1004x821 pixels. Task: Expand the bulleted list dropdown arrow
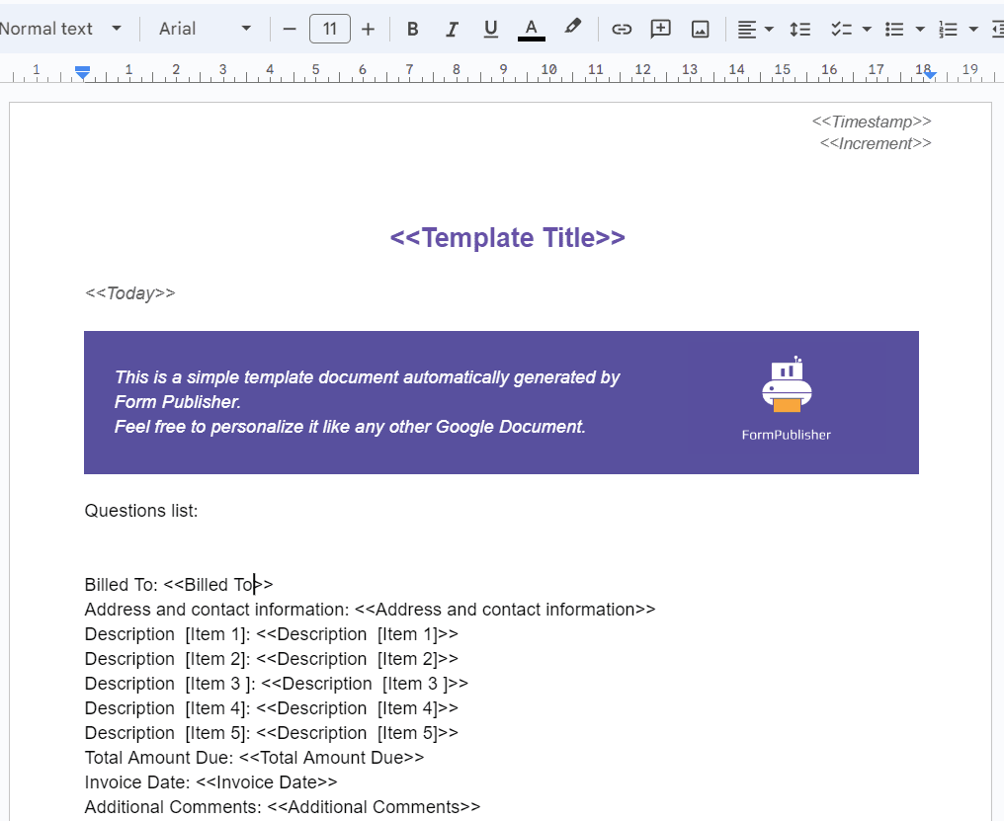[x=920, y=29]
